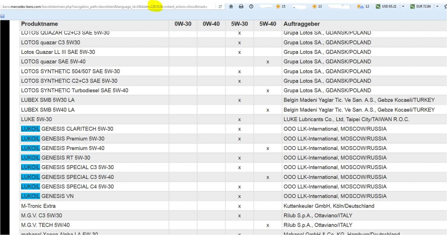Select LUKOIL GENESIS RT 5W-30 product

[x=55, y=158]
